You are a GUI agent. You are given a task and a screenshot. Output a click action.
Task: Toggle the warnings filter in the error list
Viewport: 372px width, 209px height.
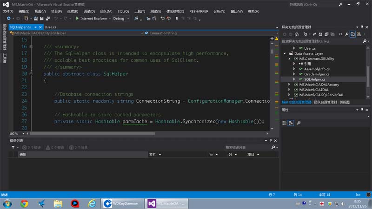point(55,147)
